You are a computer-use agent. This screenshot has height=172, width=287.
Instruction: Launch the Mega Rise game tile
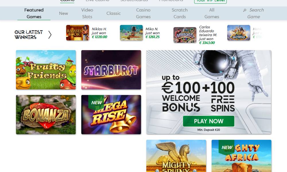click(111, 115)
